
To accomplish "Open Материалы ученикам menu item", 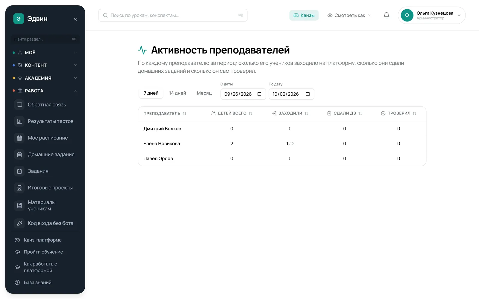I will (45, 205).
